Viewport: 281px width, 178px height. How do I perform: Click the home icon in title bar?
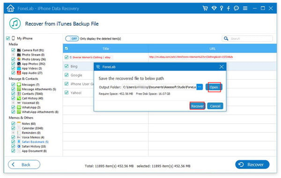coord(10,8)
